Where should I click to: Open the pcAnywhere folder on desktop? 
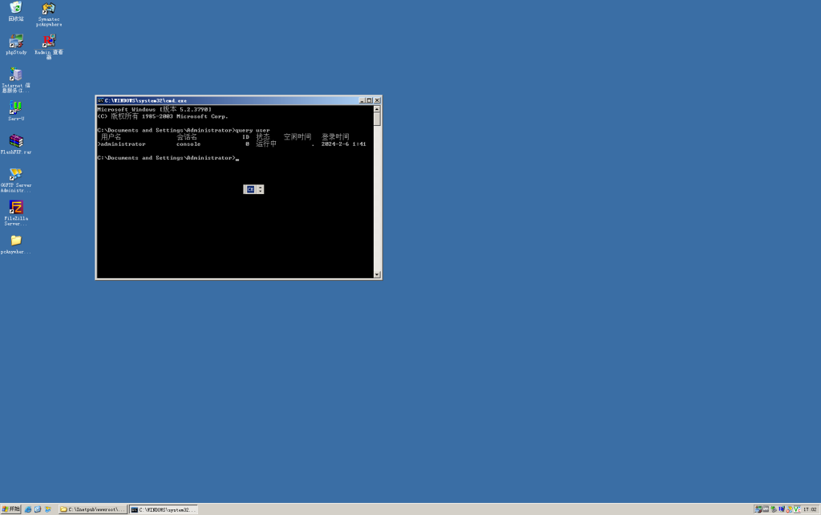pyautogui.click(x=16, y=240)
